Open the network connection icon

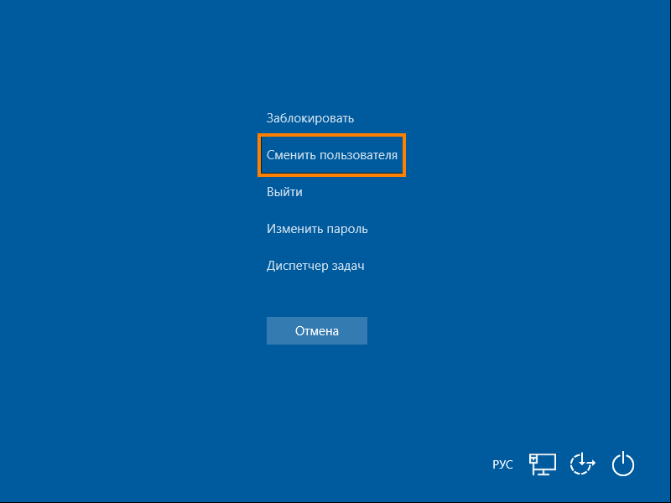tap(543, 464)
